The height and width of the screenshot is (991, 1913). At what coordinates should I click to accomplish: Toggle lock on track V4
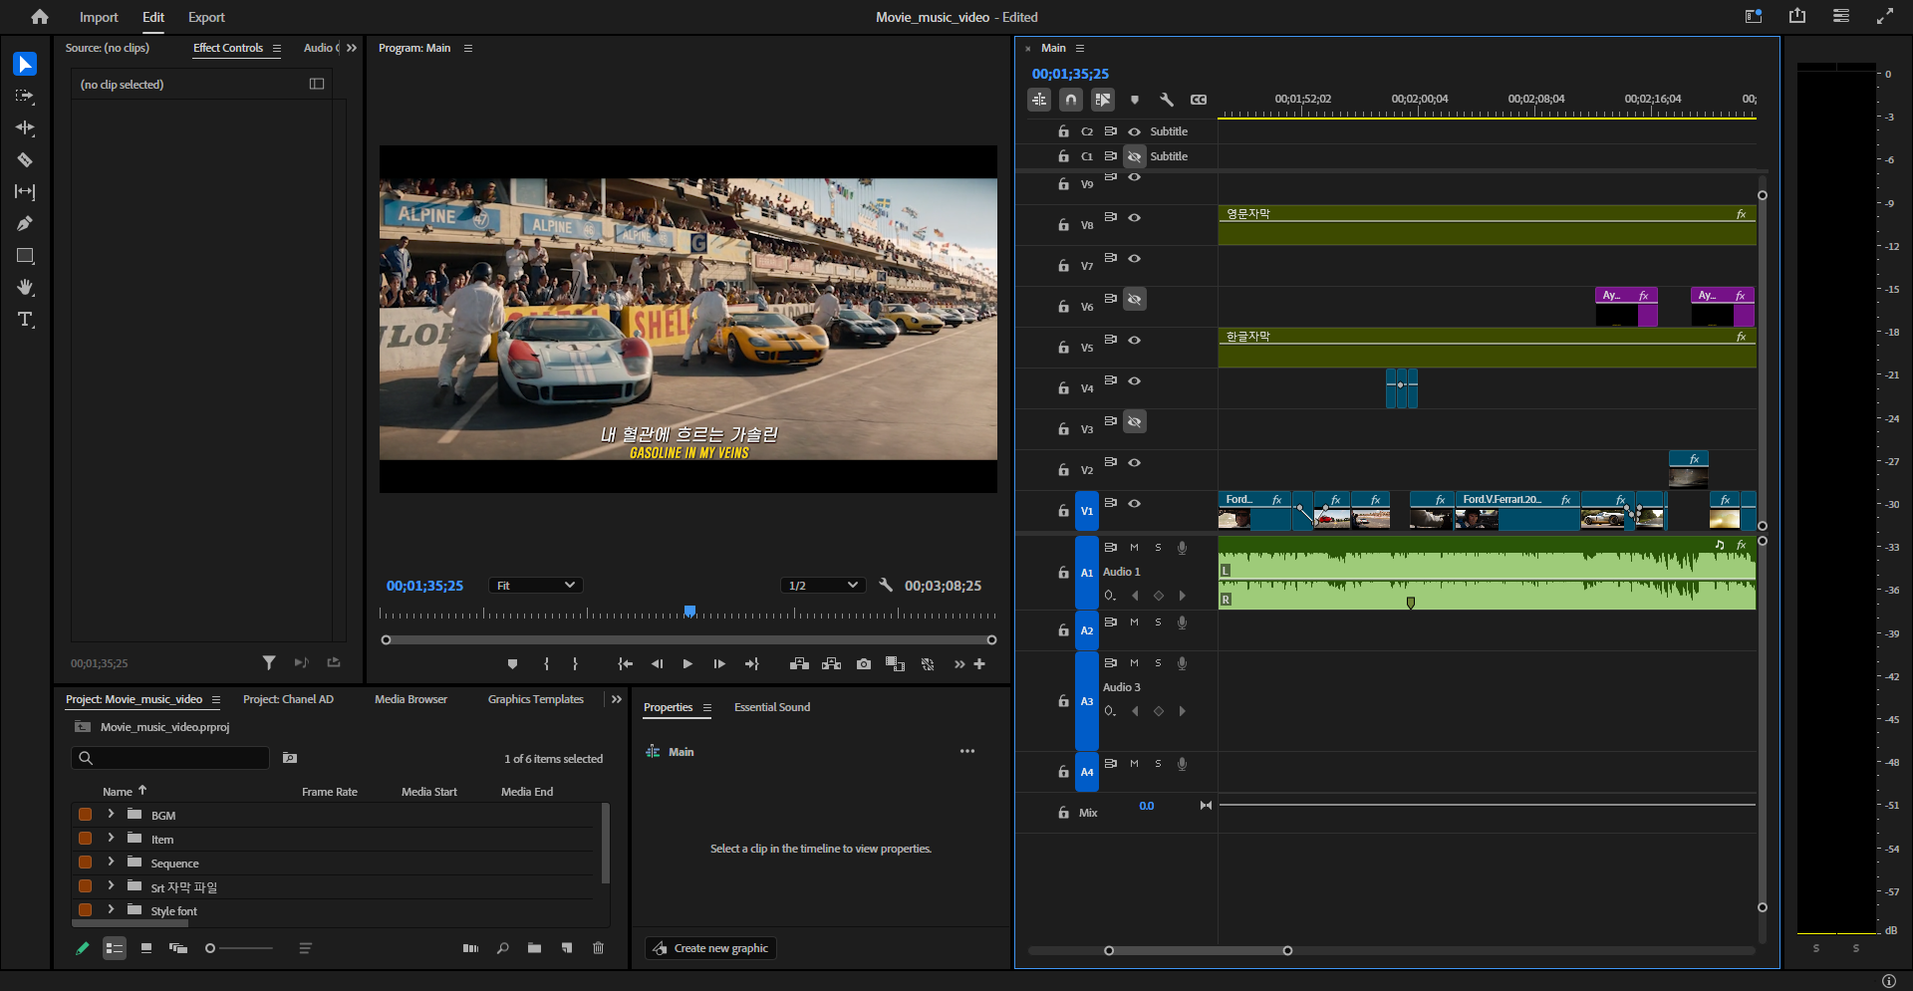(x=1063, y=388)
